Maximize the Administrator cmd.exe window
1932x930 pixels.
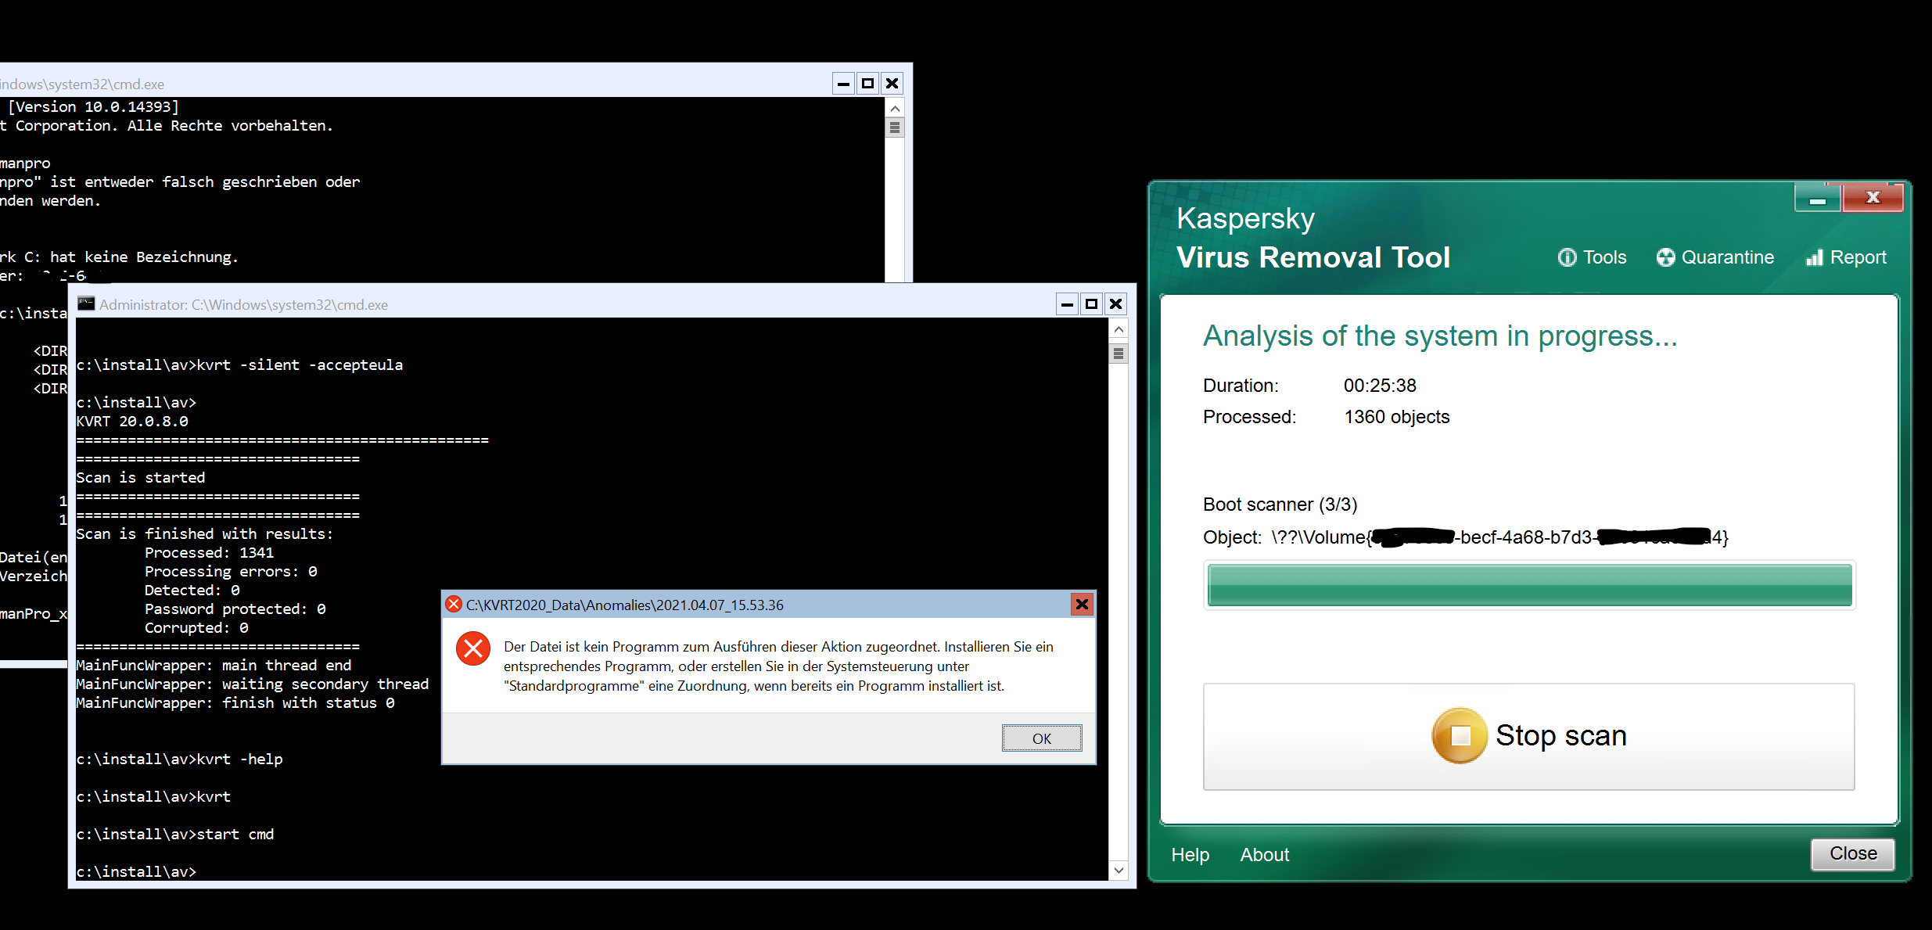pos(1091,304)
